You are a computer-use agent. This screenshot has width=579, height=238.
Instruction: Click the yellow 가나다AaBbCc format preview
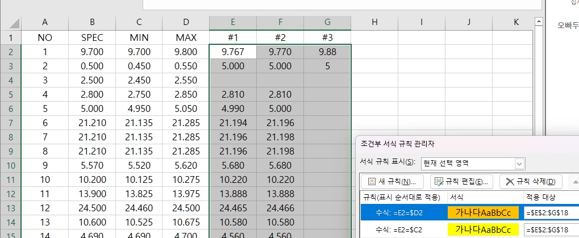click(x=483, y=230)
